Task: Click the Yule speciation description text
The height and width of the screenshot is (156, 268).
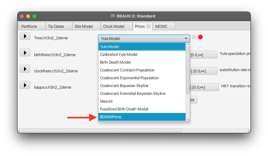Action: point(235,54)
